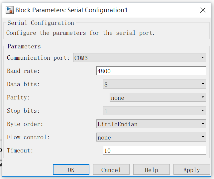Open the Byte order dropdown showing LittleEndian

[x=151, y=124]
